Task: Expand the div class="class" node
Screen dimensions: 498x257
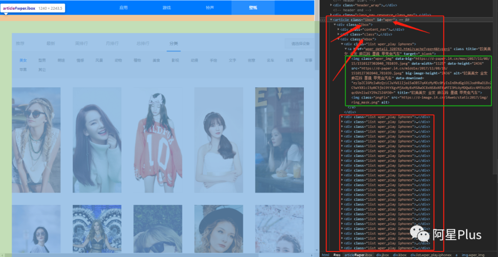Action: 338,34
